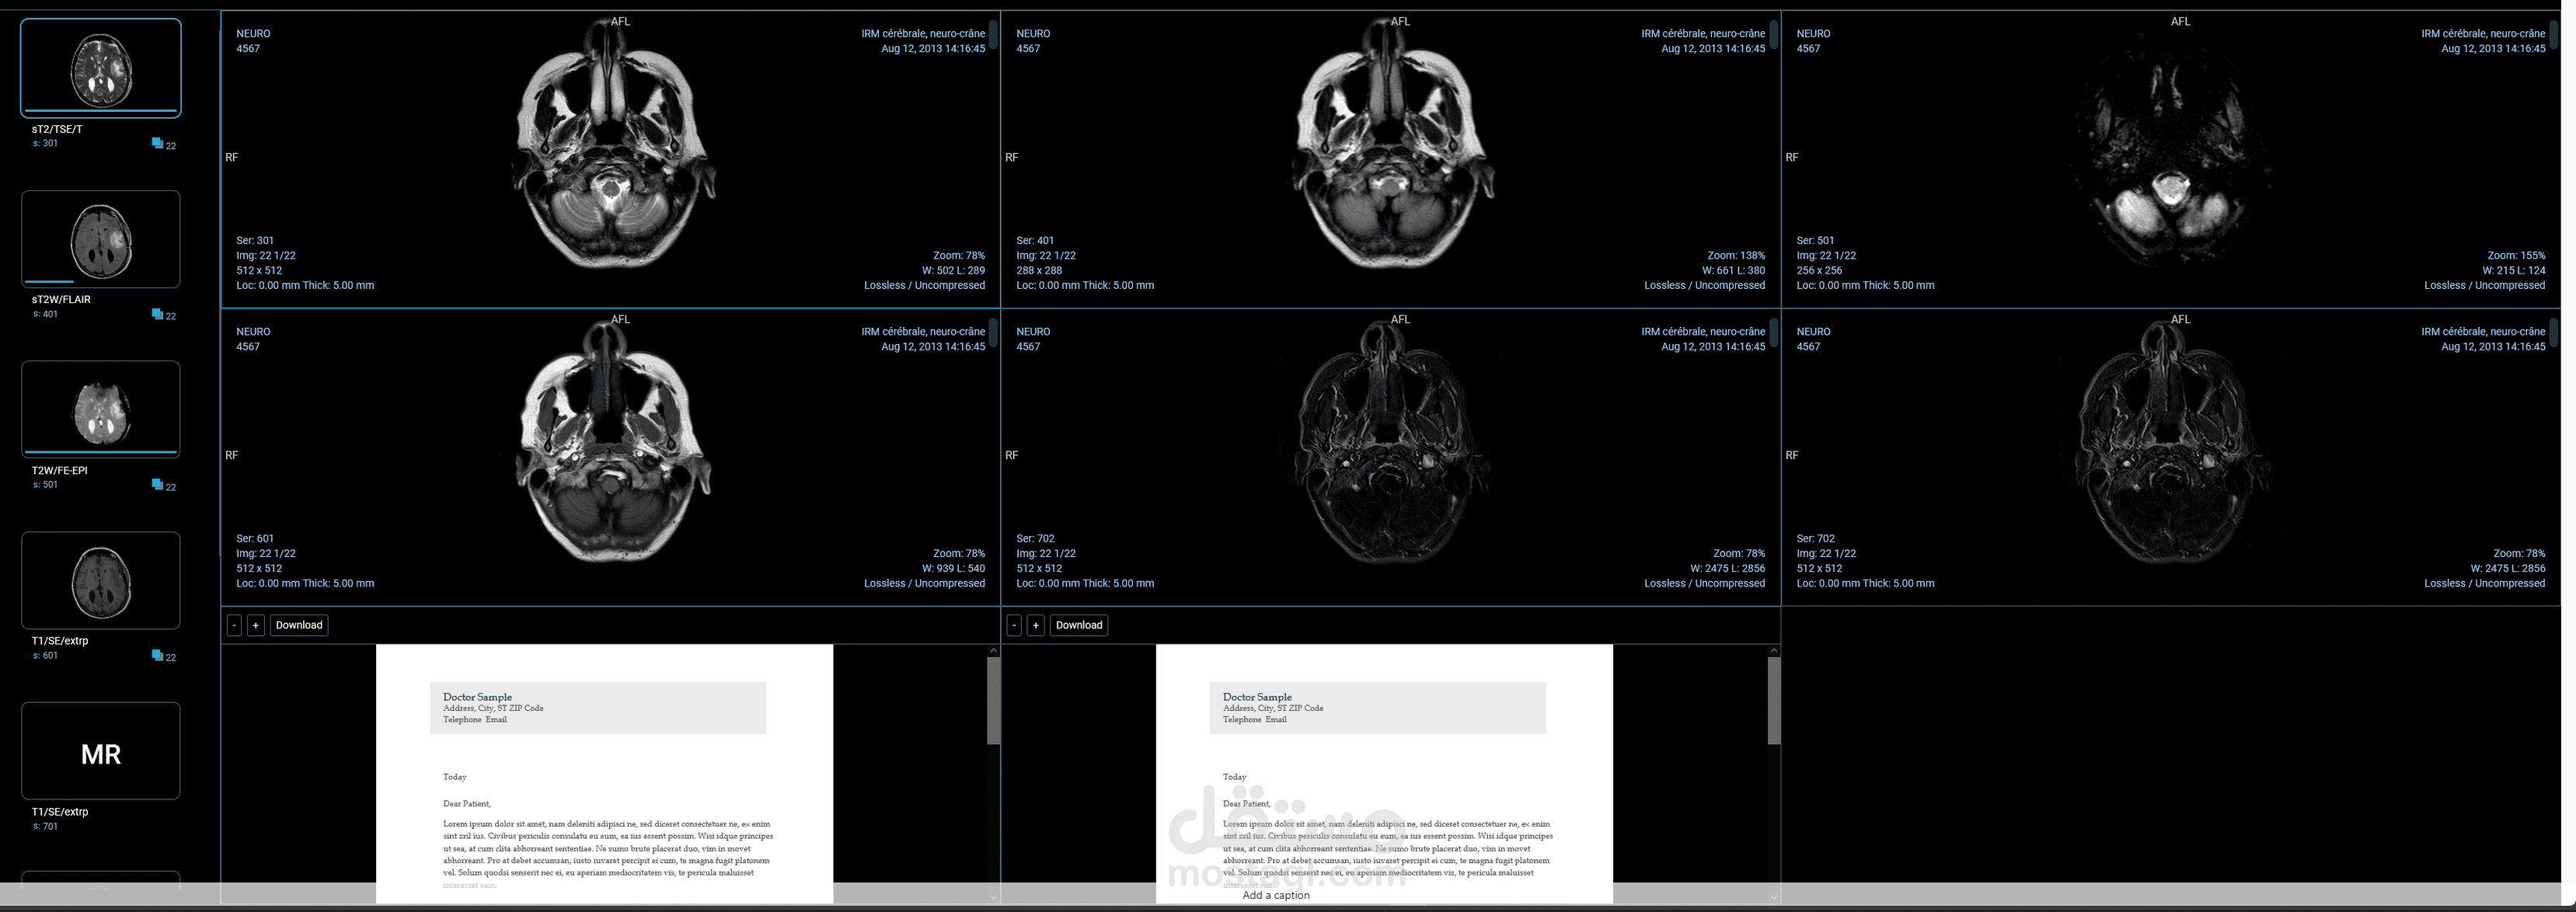Zoom in the right report document
This screenshot has width=2576, height=912.
pos(1036,625)
